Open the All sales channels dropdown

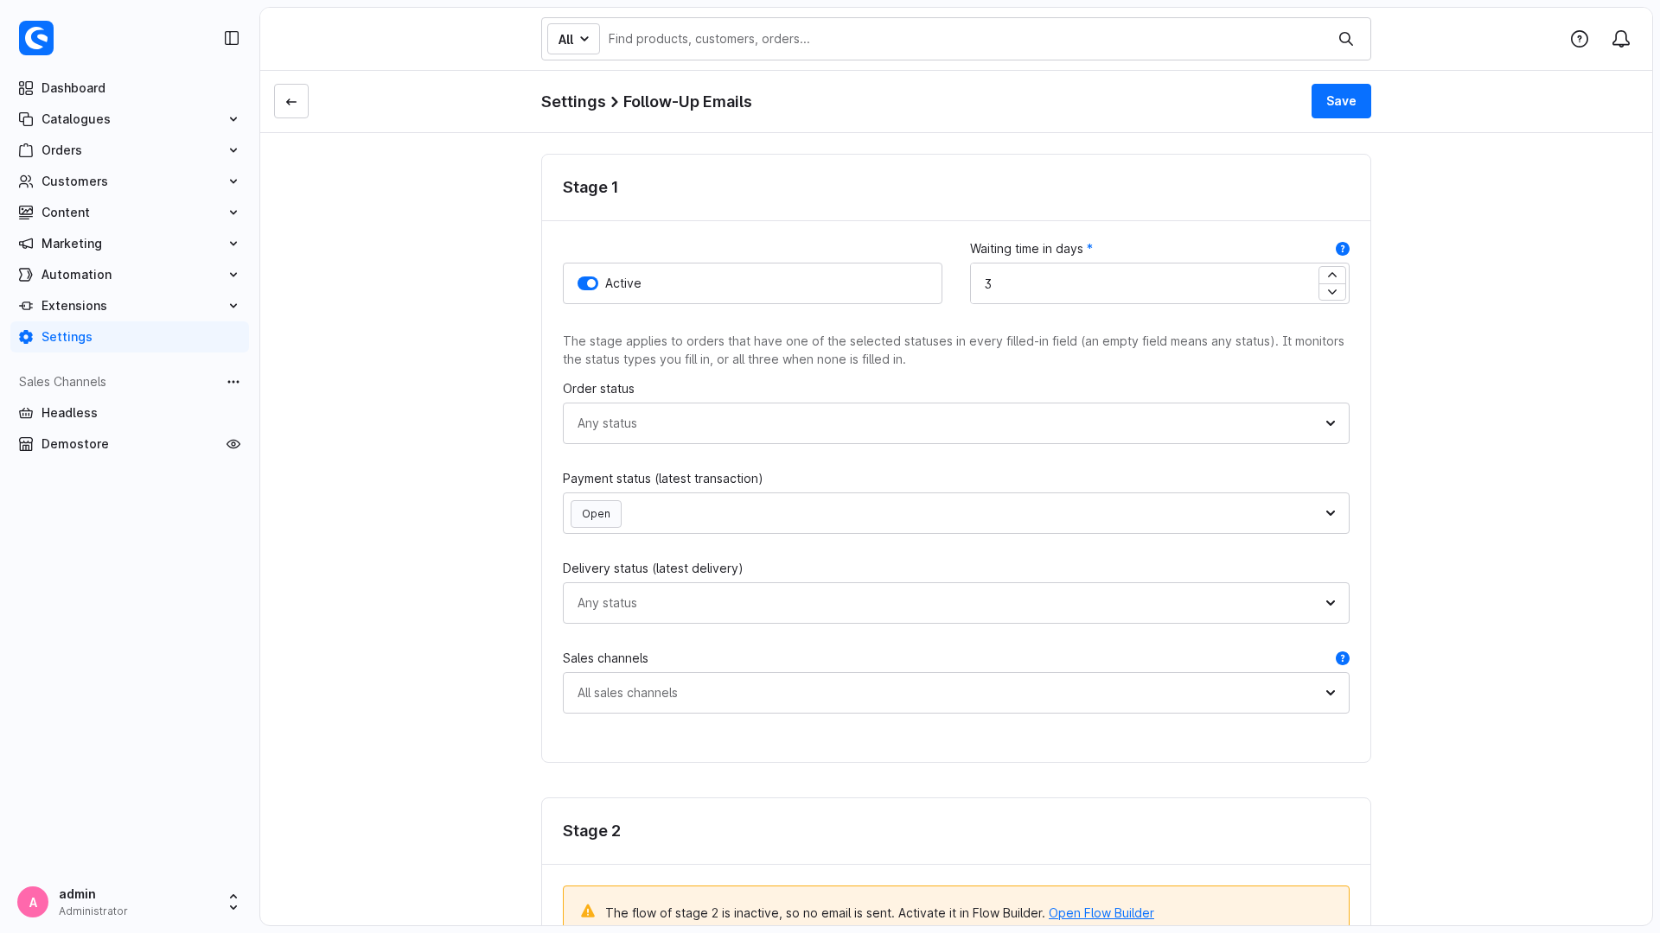(956, 693)
